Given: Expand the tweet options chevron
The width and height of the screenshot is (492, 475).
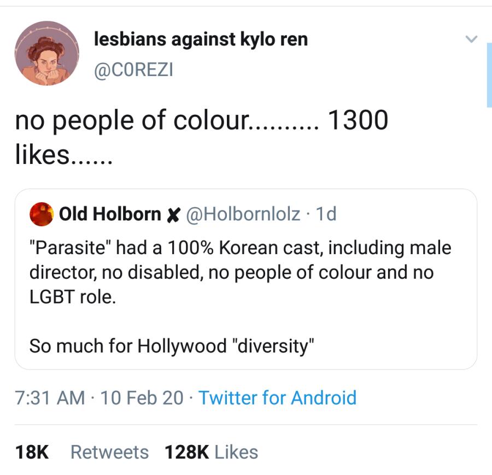Looking at the screenshot, I should [471, 39].
